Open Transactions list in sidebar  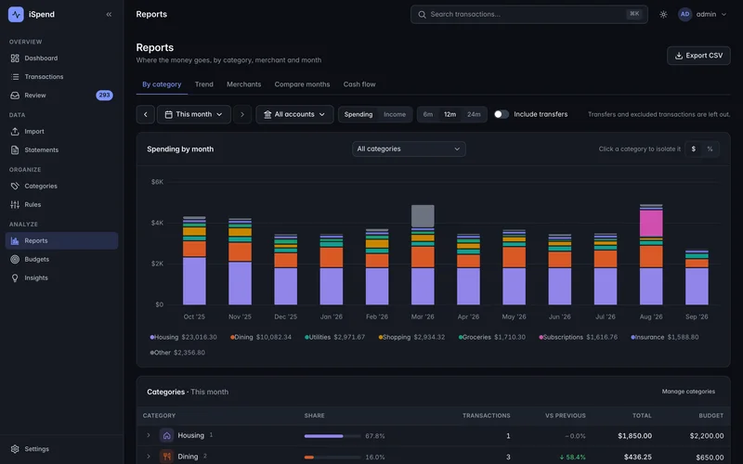(x=61, y=77)
